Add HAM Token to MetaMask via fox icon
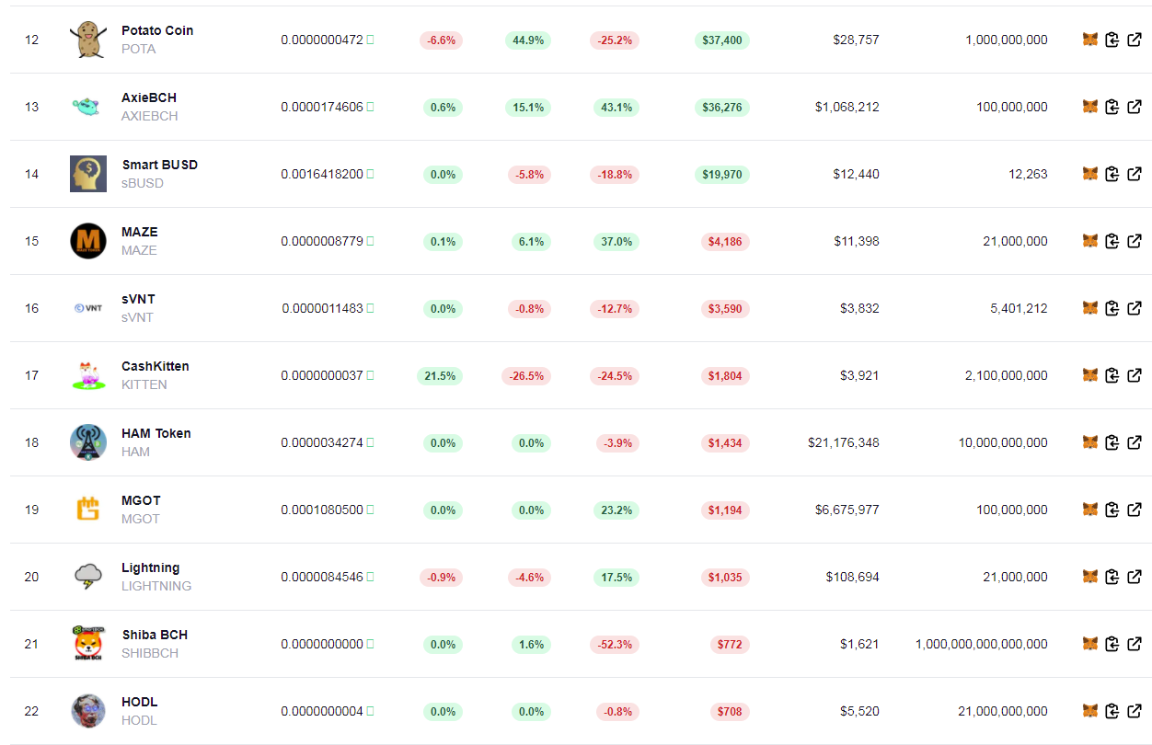This screenshot has width=1152, height=745. coord(1090,442)
